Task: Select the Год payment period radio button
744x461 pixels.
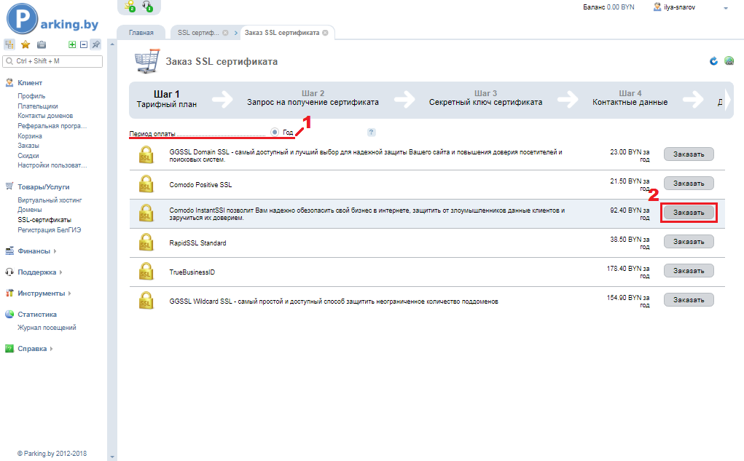Action: tap(275, 132)
